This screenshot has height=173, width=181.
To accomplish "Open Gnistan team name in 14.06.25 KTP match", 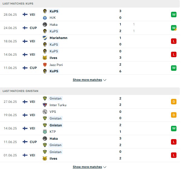I will (56, 125).
